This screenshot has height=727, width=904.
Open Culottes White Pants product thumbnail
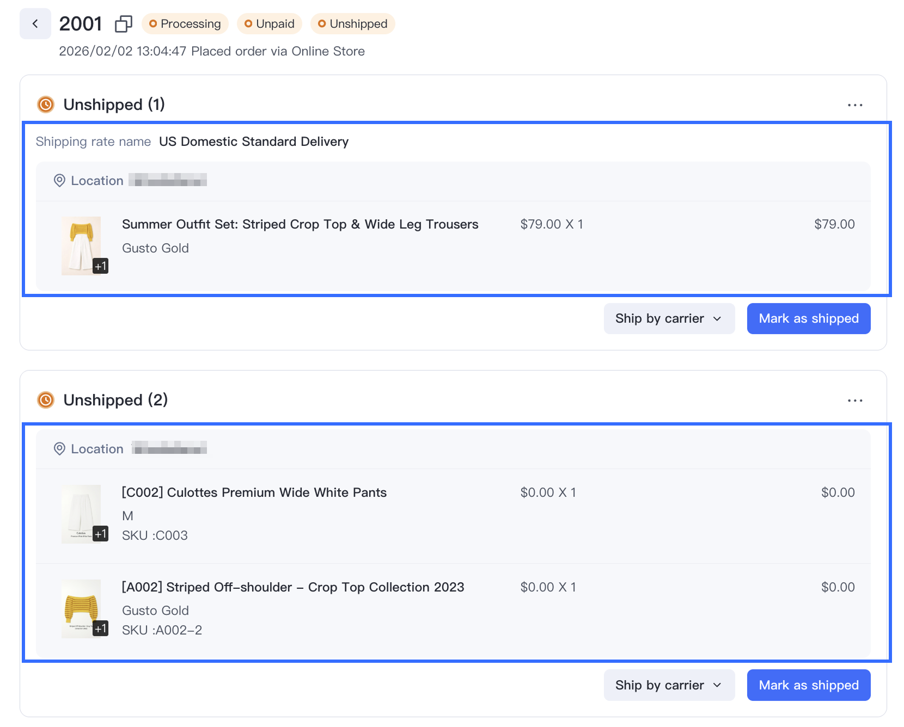(x=82, y=514)
